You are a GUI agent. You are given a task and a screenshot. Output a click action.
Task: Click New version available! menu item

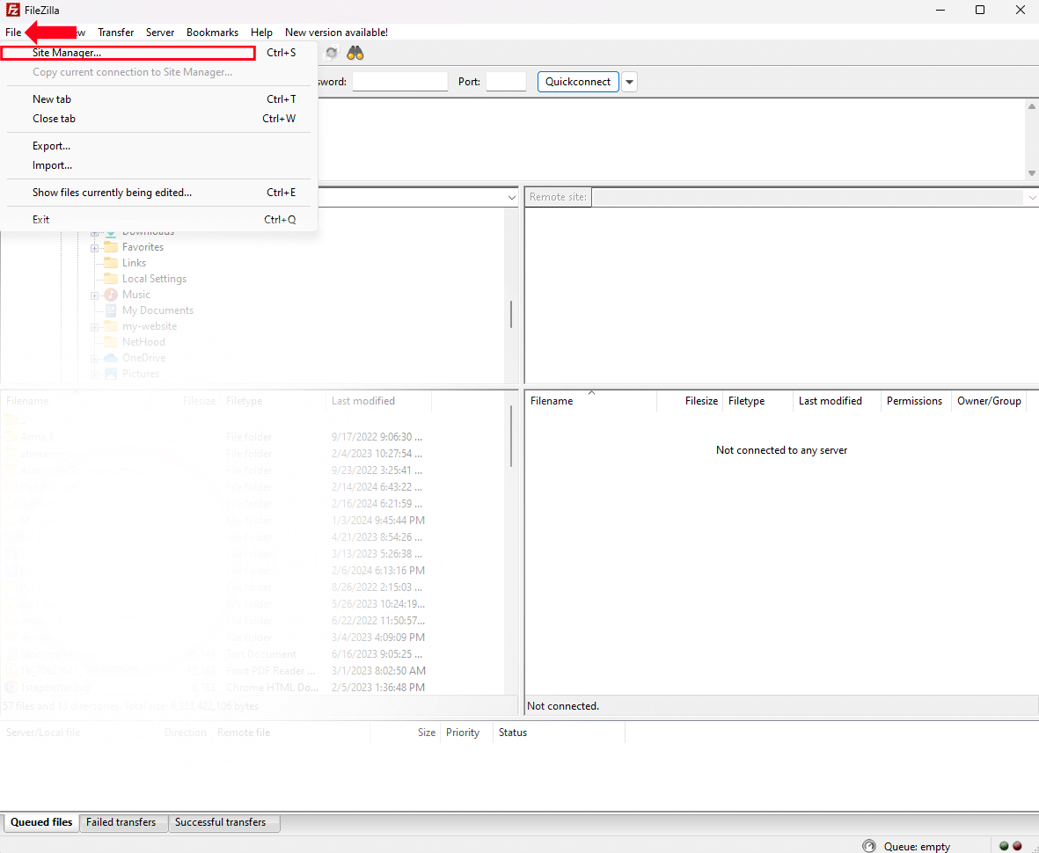pos(337,33)
